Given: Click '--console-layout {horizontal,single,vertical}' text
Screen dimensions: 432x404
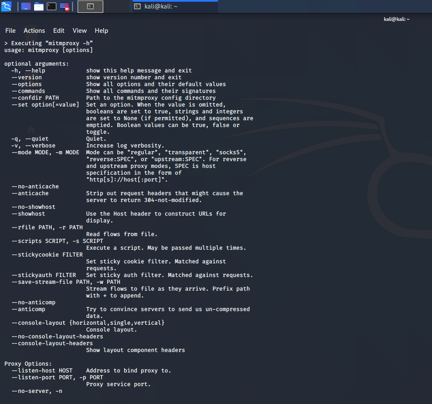Looking at the screenshot, I should click(x=88, y=323).
